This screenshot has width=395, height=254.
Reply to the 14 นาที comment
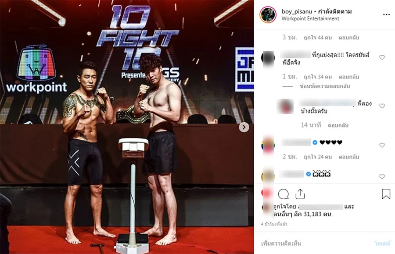tap(338, 125)
